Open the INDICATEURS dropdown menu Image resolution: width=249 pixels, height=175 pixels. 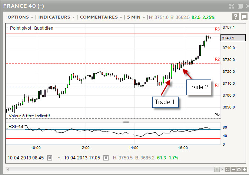coord(57,17)
